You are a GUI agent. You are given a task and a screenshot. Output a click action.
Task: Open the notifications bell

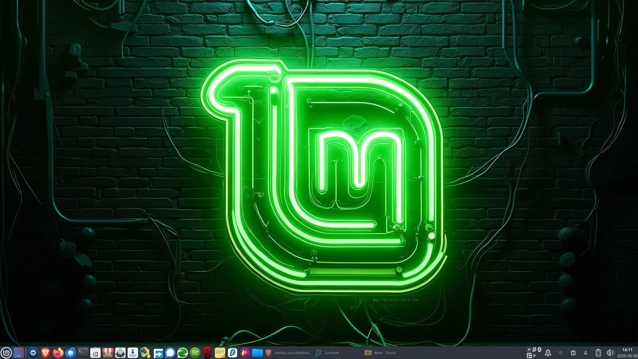[x=548, y=353]
